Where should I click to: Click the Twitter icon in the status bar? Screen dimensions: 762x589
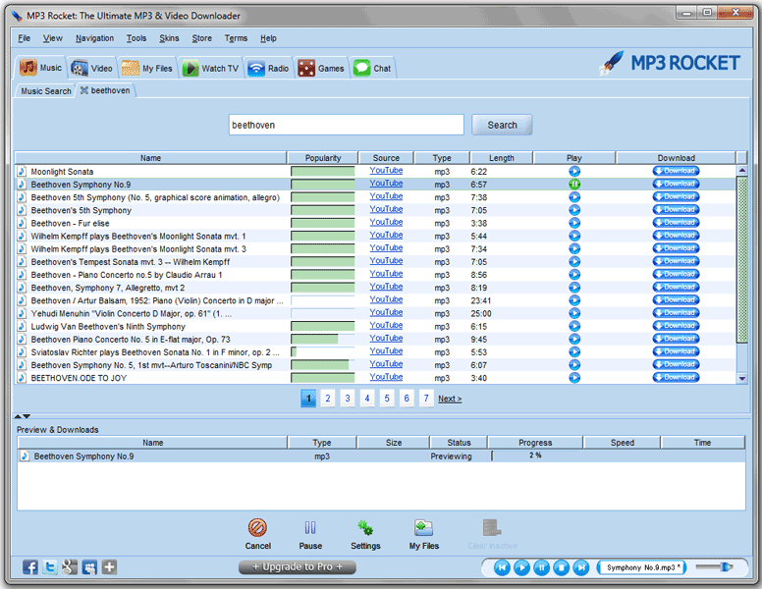(49, 567)
